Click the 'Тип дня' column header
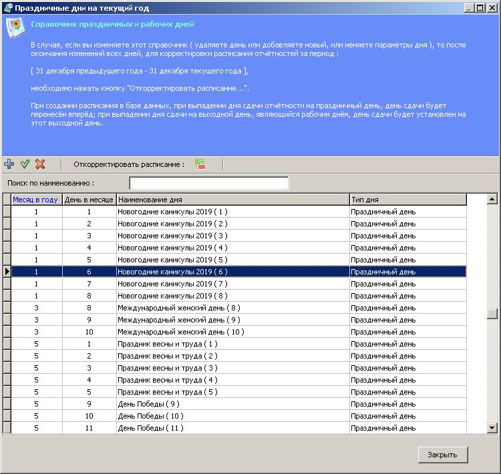 (407, 200)
